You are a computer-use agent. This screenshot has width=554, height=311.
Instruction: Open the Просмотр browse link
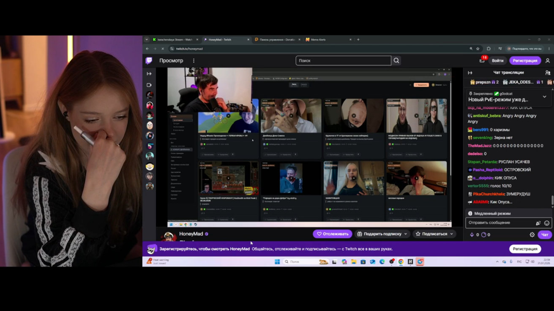click(171, 61)
